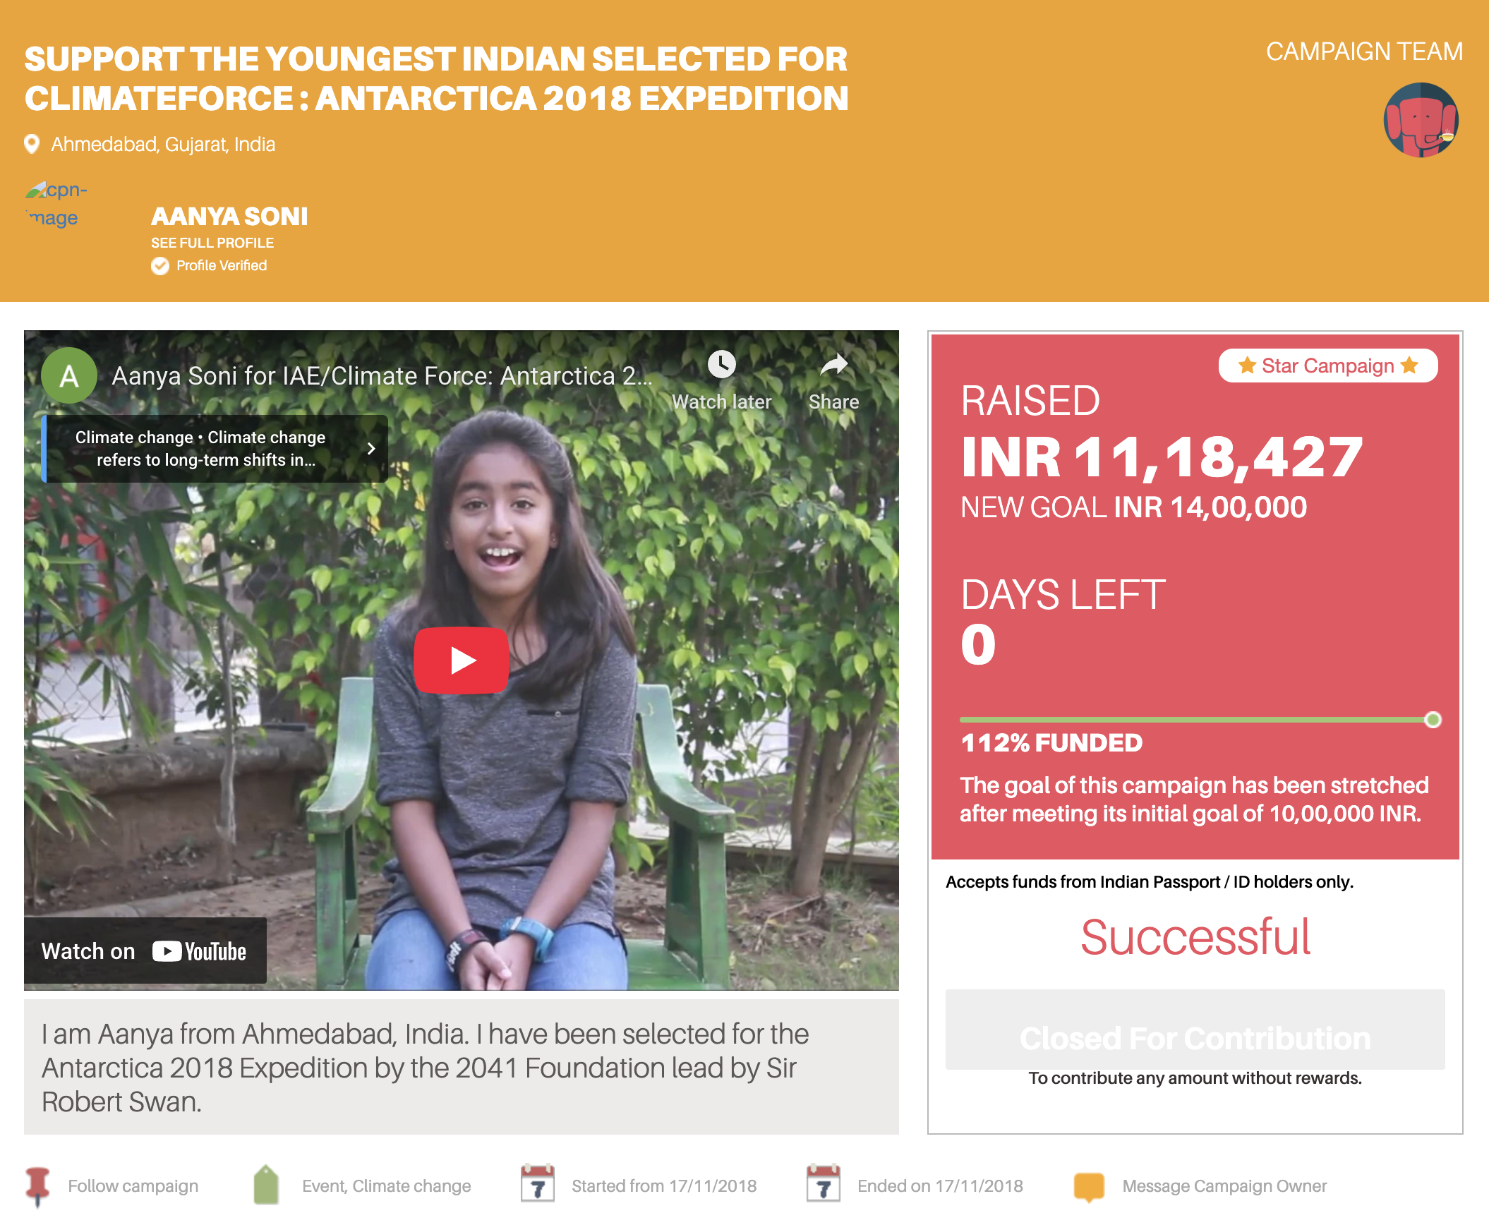Click the location pin icon near Ahmedabad

coord(32,144)
